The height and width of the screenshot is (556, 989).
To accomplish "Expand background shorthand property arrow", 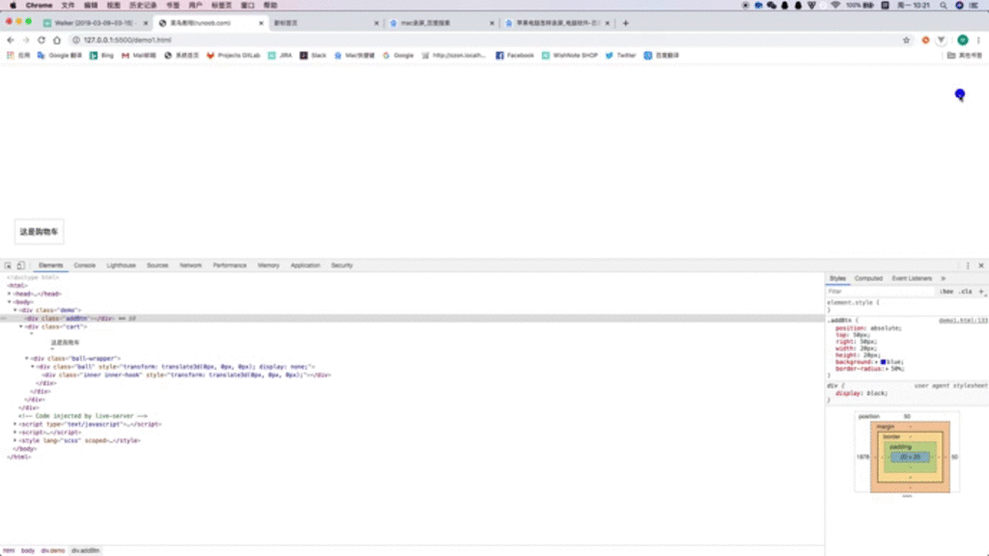I will [876, 362].
